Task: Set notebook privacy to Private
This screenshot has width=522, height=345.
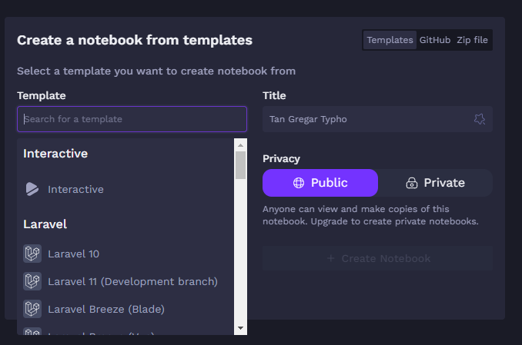Action: [x=436, y=183]
